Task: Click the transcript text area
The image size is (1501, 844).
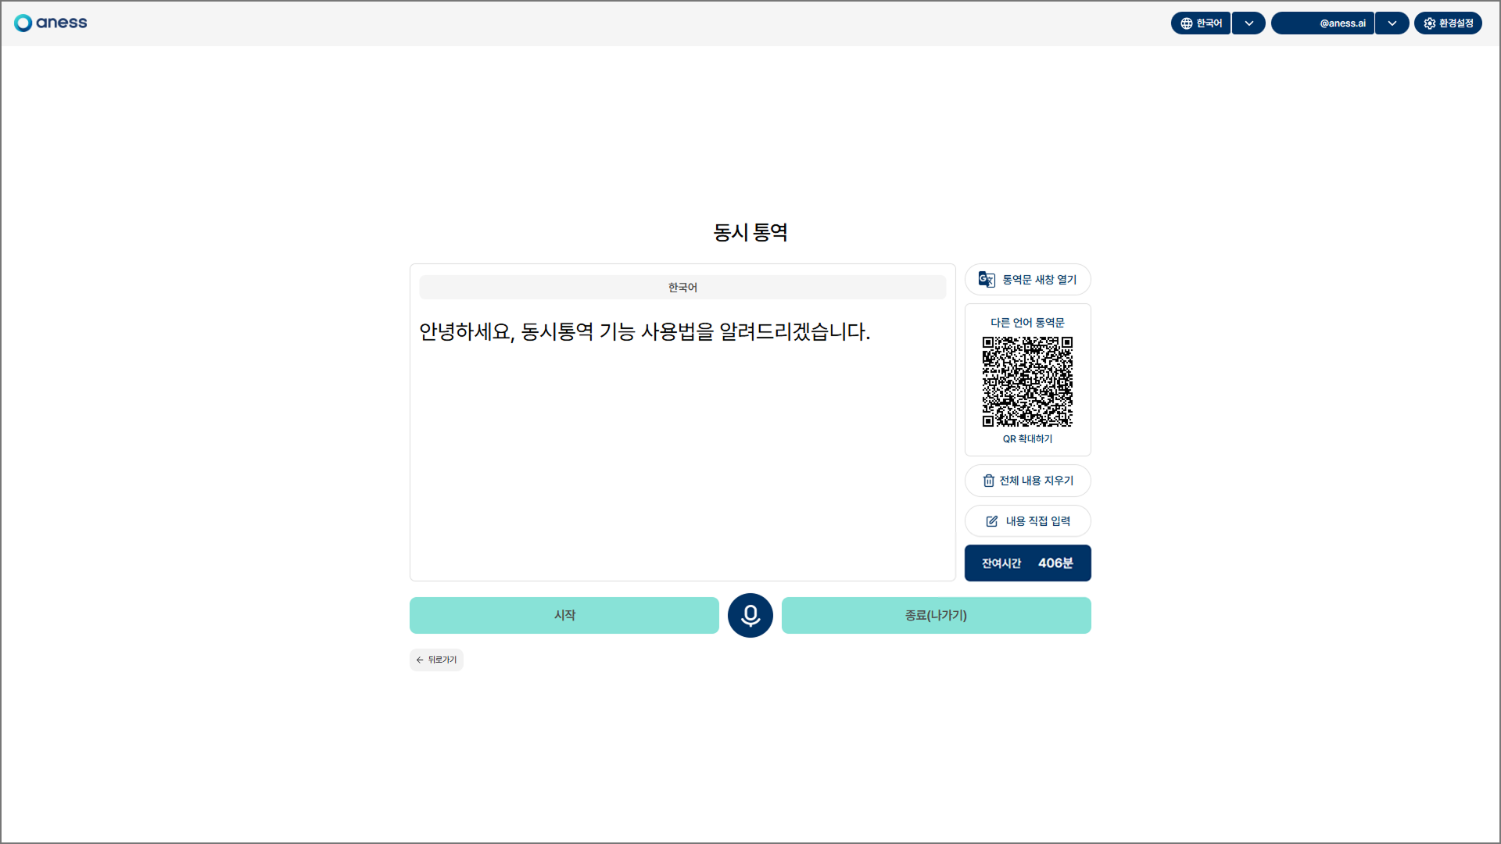Action: click(x=682, y=453)
